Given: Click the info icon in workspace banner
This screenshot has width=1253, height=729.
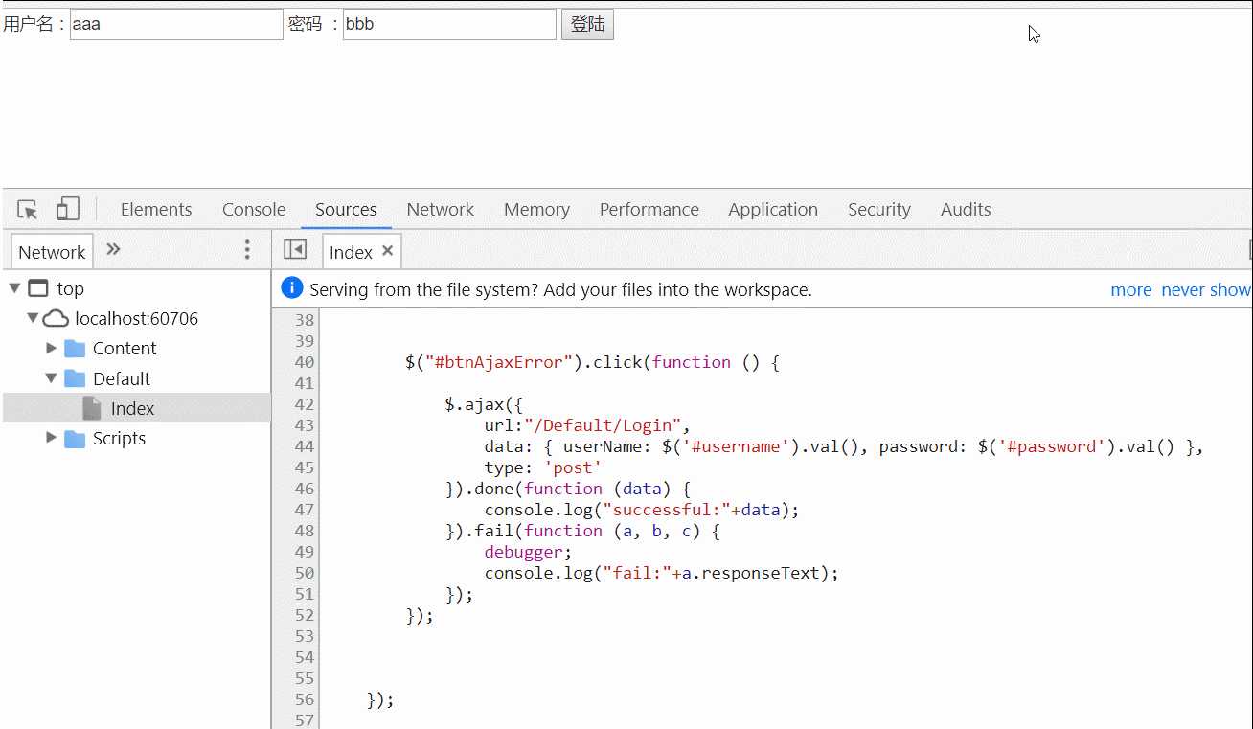Looking at the screenshot, I should (292, 288).
